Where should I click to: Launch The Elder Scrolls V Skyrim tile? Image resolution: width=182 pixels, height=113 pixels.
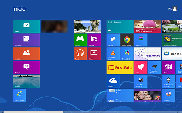tap(169, 81)
